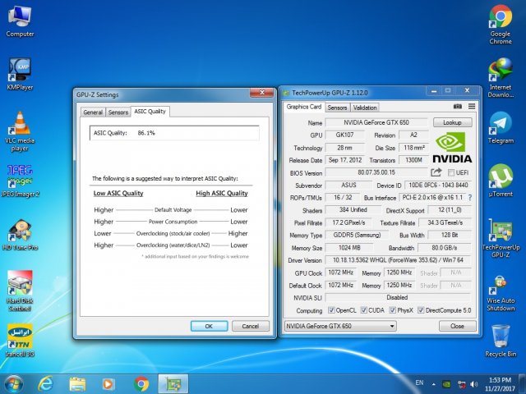Open the Sensors tab in GPU-Z
The width and height of the screenshot is (526, 394).
(x=337, y=108)
